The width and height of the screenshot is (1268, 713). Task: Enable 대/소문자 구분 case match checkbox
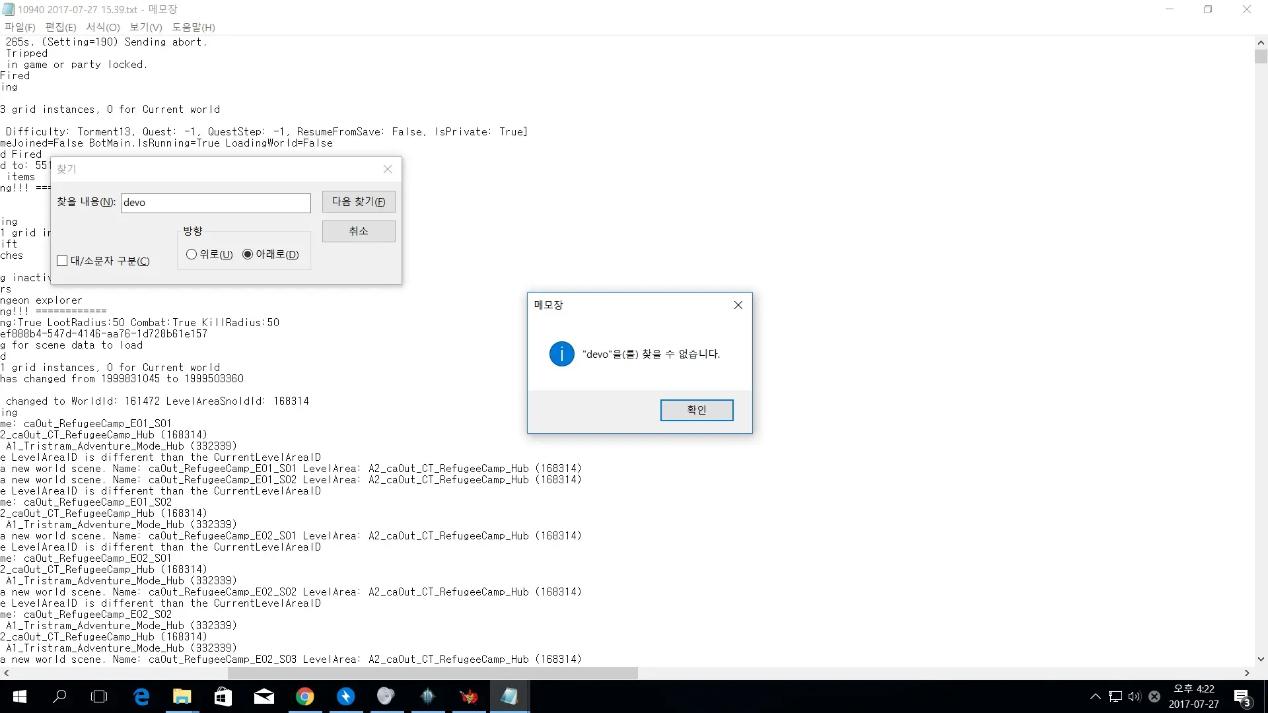tap(62, 261)
